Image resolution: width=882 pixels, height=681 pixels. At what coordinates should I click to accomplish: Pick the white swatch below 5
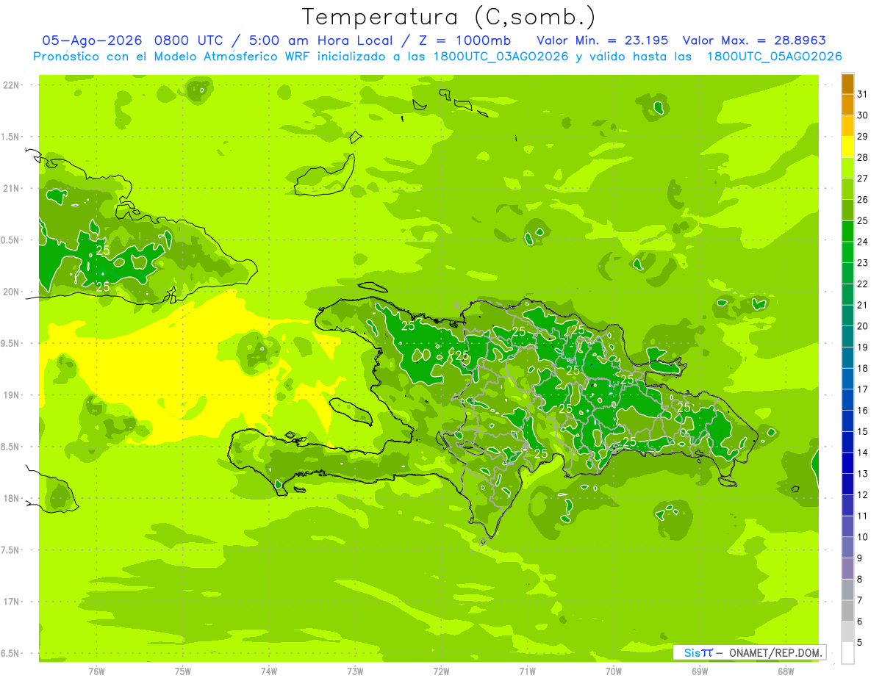point(847,652)
